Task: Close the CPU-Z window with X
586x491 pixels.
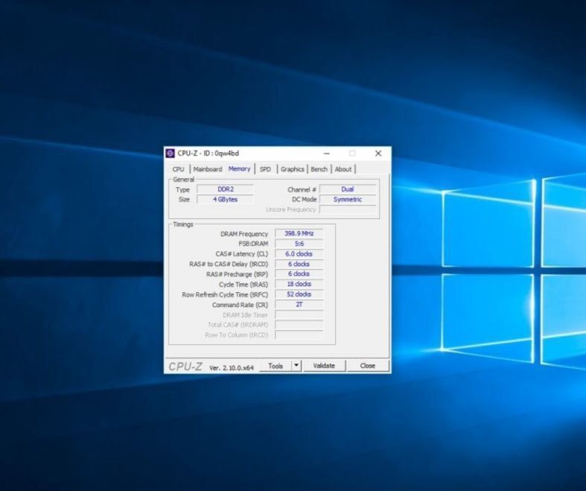Action: pos(378,153)
